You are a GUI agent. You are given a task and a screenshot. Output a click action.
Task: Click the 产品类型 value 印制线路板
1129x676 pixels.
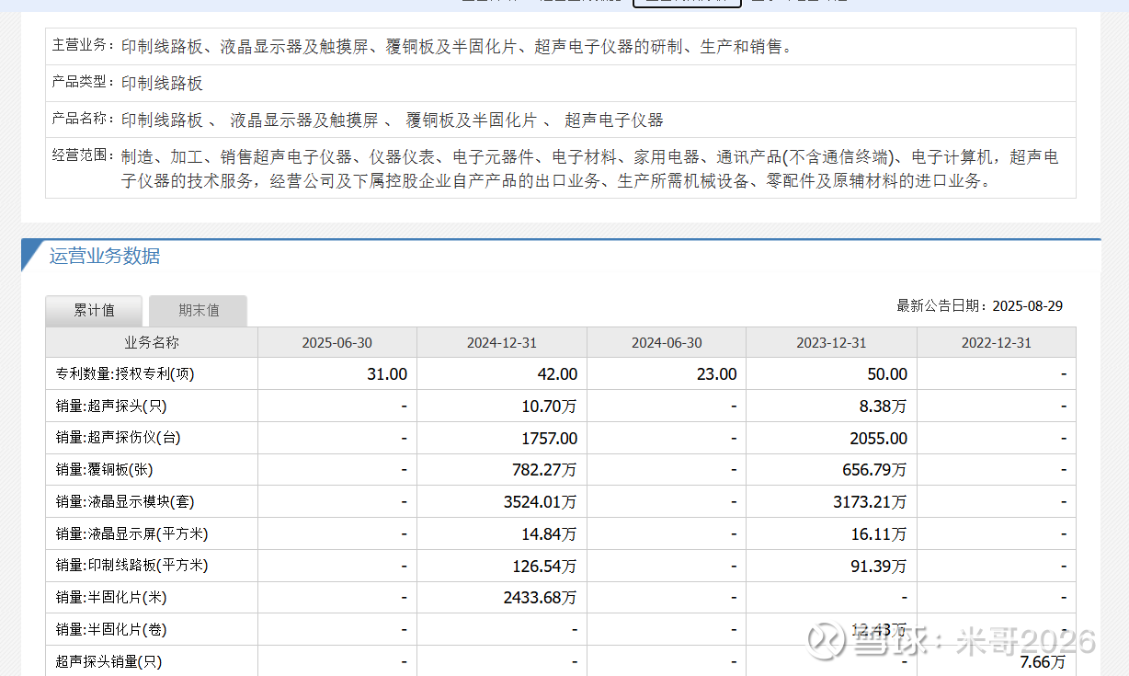(x=162, y=83)
